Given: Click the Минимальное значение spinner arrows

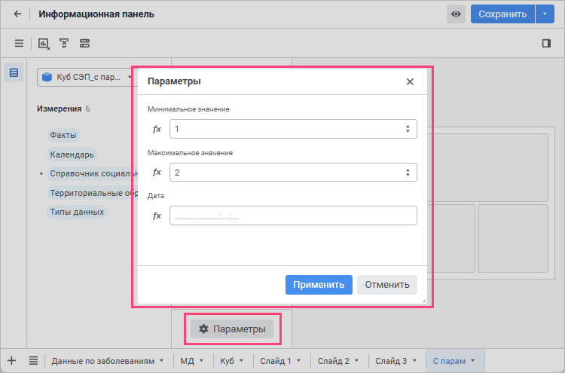Looking at the screenshot, I should (408, 129).
